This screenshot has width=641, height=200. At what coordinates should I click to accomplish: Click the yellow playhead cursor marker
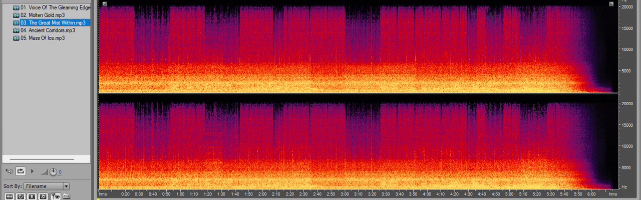tap(99, 199)
